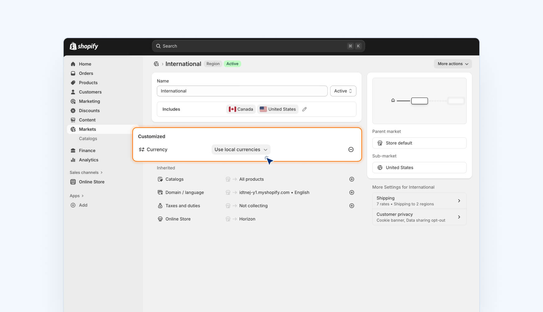Remove the Currency customization via minus icon

351,149
